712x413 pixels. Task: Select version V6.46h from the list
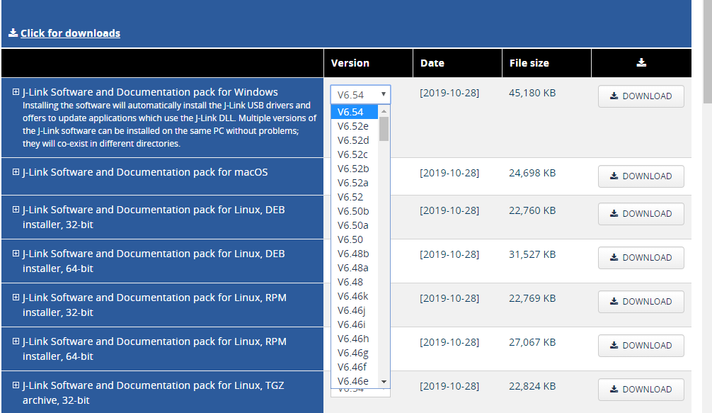click(355, 339)
